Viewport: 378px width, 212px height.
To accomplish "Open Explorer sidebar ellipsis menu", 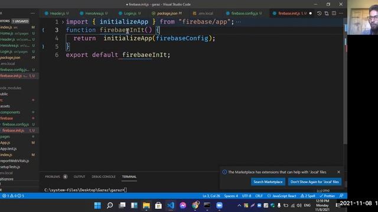I will 32,13.
